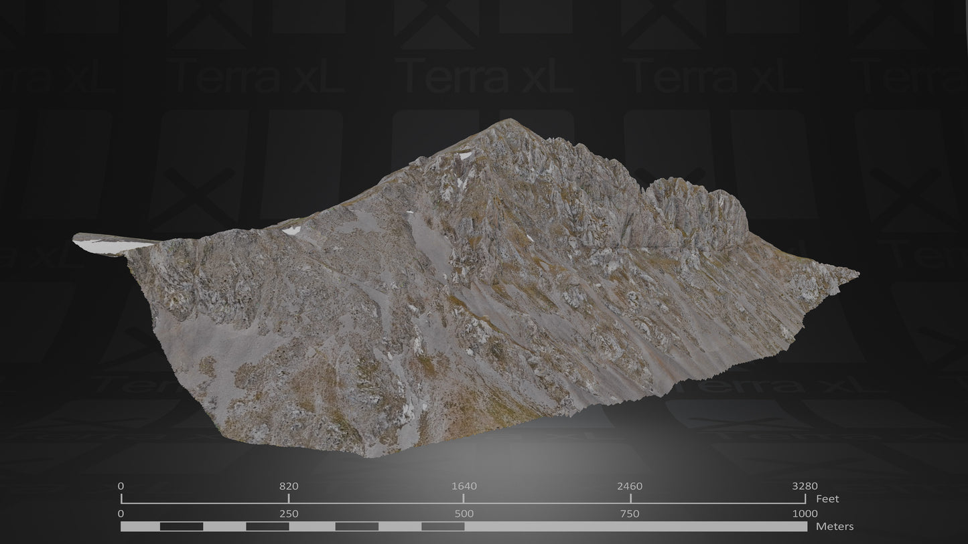Click the Meters unit label on the scale
The image size is (968, 544).
(834, 527)
